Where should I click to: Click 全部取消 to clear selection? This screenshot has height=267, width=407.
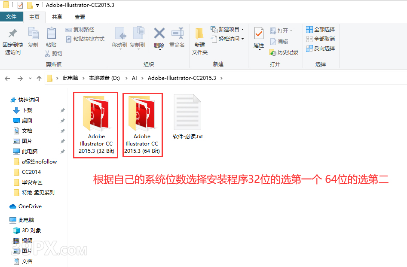(320, 38)
